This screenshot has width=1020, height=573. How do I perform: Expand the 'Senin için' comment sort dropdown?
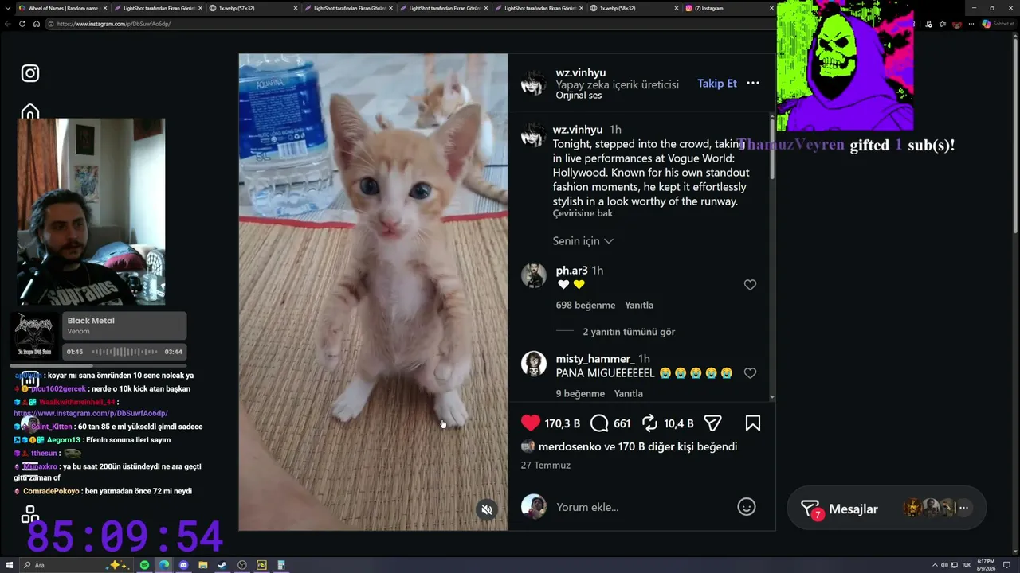583,241
